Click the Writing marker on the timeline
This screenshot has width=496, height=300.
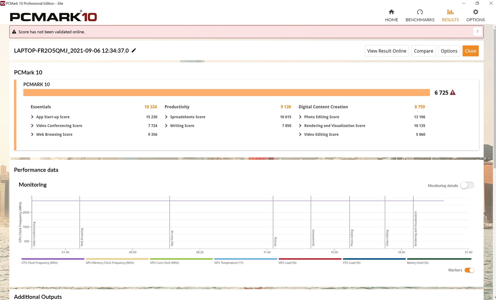pyautogui.click(x=275, y=242)
